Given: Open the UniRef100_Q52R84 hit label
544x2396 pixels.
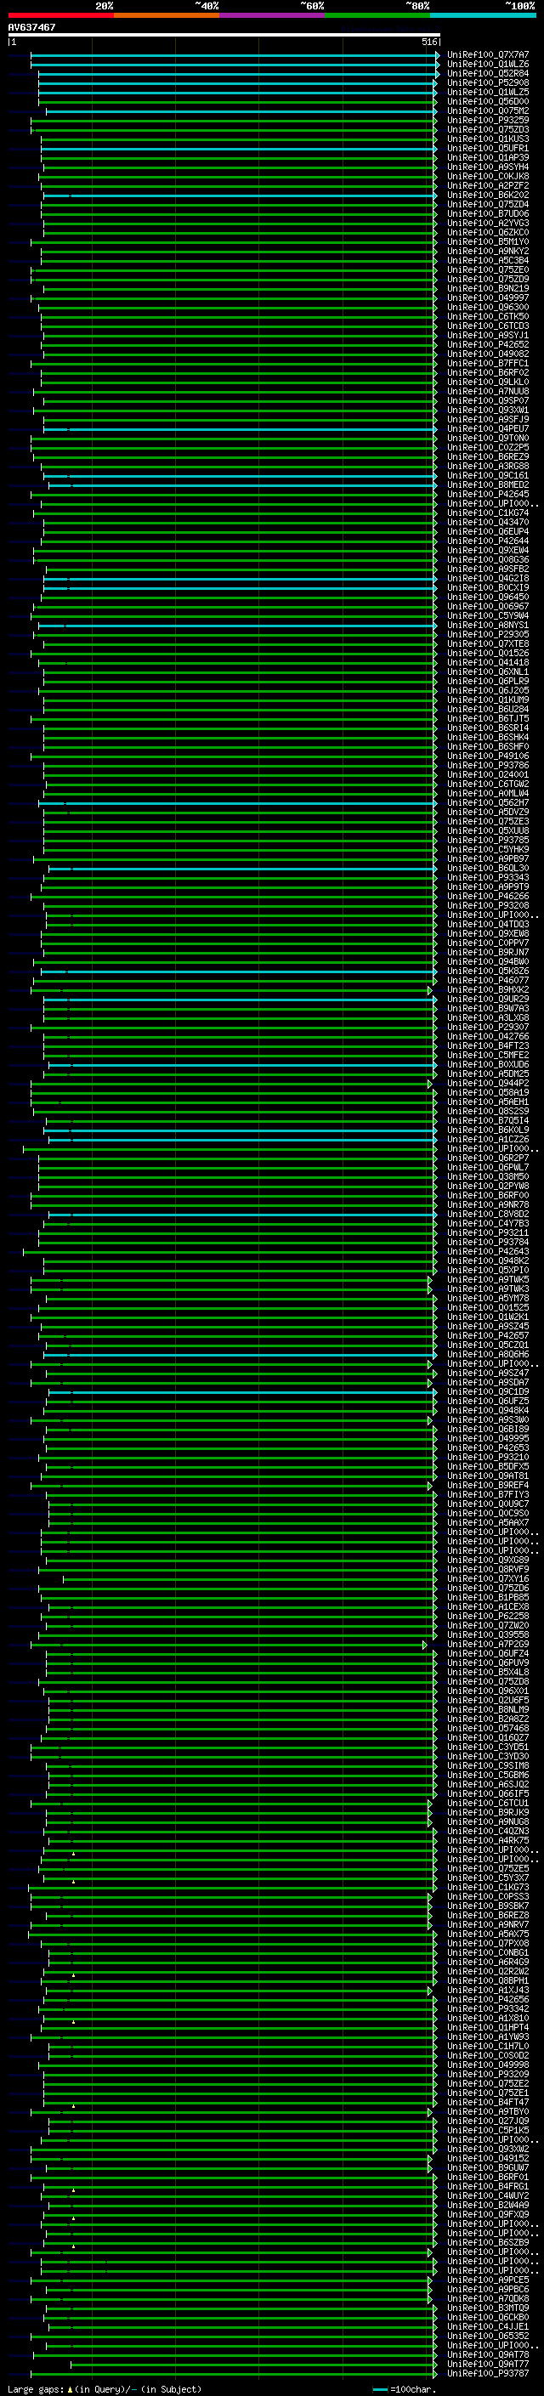Looking at the screenshot, I should point(488,73).
